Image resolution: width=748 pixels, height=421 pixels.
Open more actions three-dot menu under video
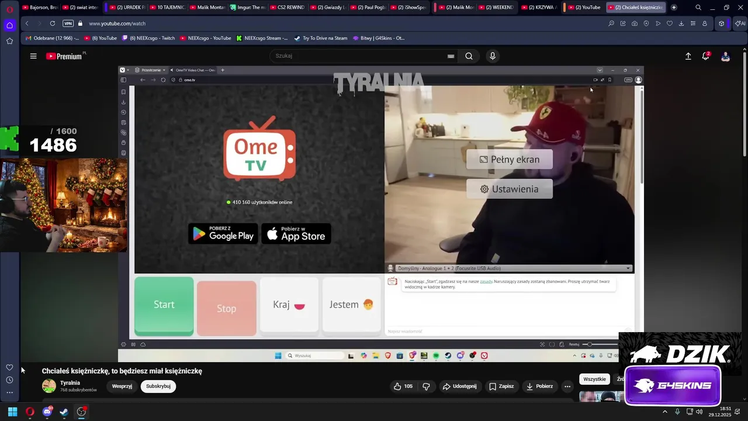pos(567,386)
